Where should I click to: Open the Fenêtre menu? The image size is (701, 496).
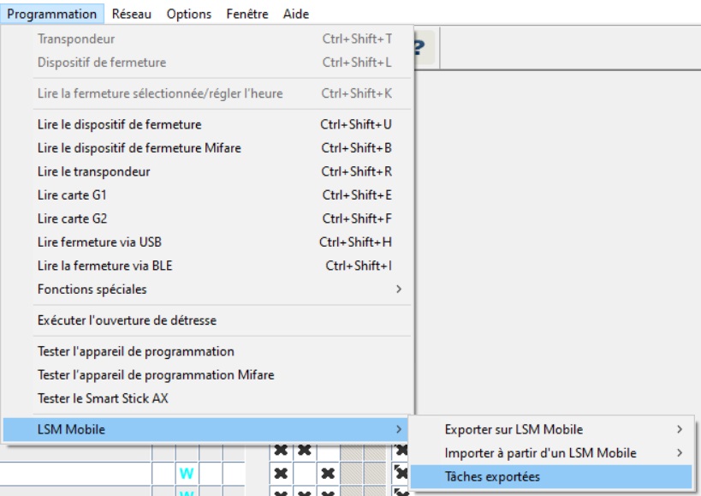click(x=248, y=15)
